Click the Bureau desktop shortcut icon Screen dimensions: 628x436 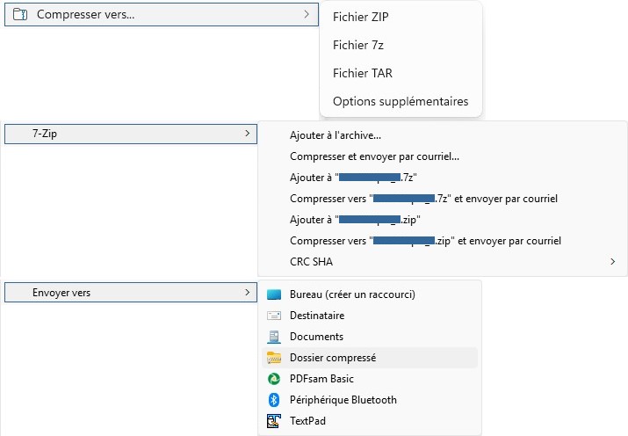tap(274, 294)
